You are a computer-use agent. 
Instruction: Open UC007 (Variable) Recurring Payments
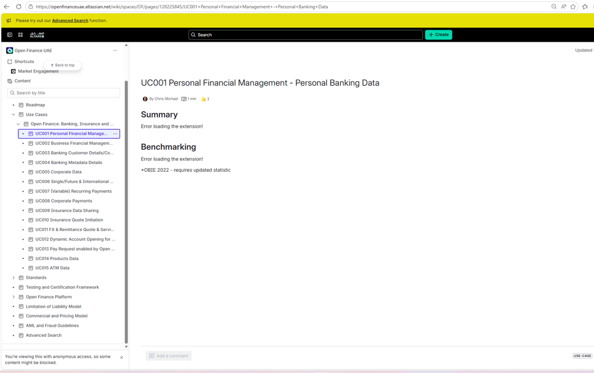click(x=74, y=191)
